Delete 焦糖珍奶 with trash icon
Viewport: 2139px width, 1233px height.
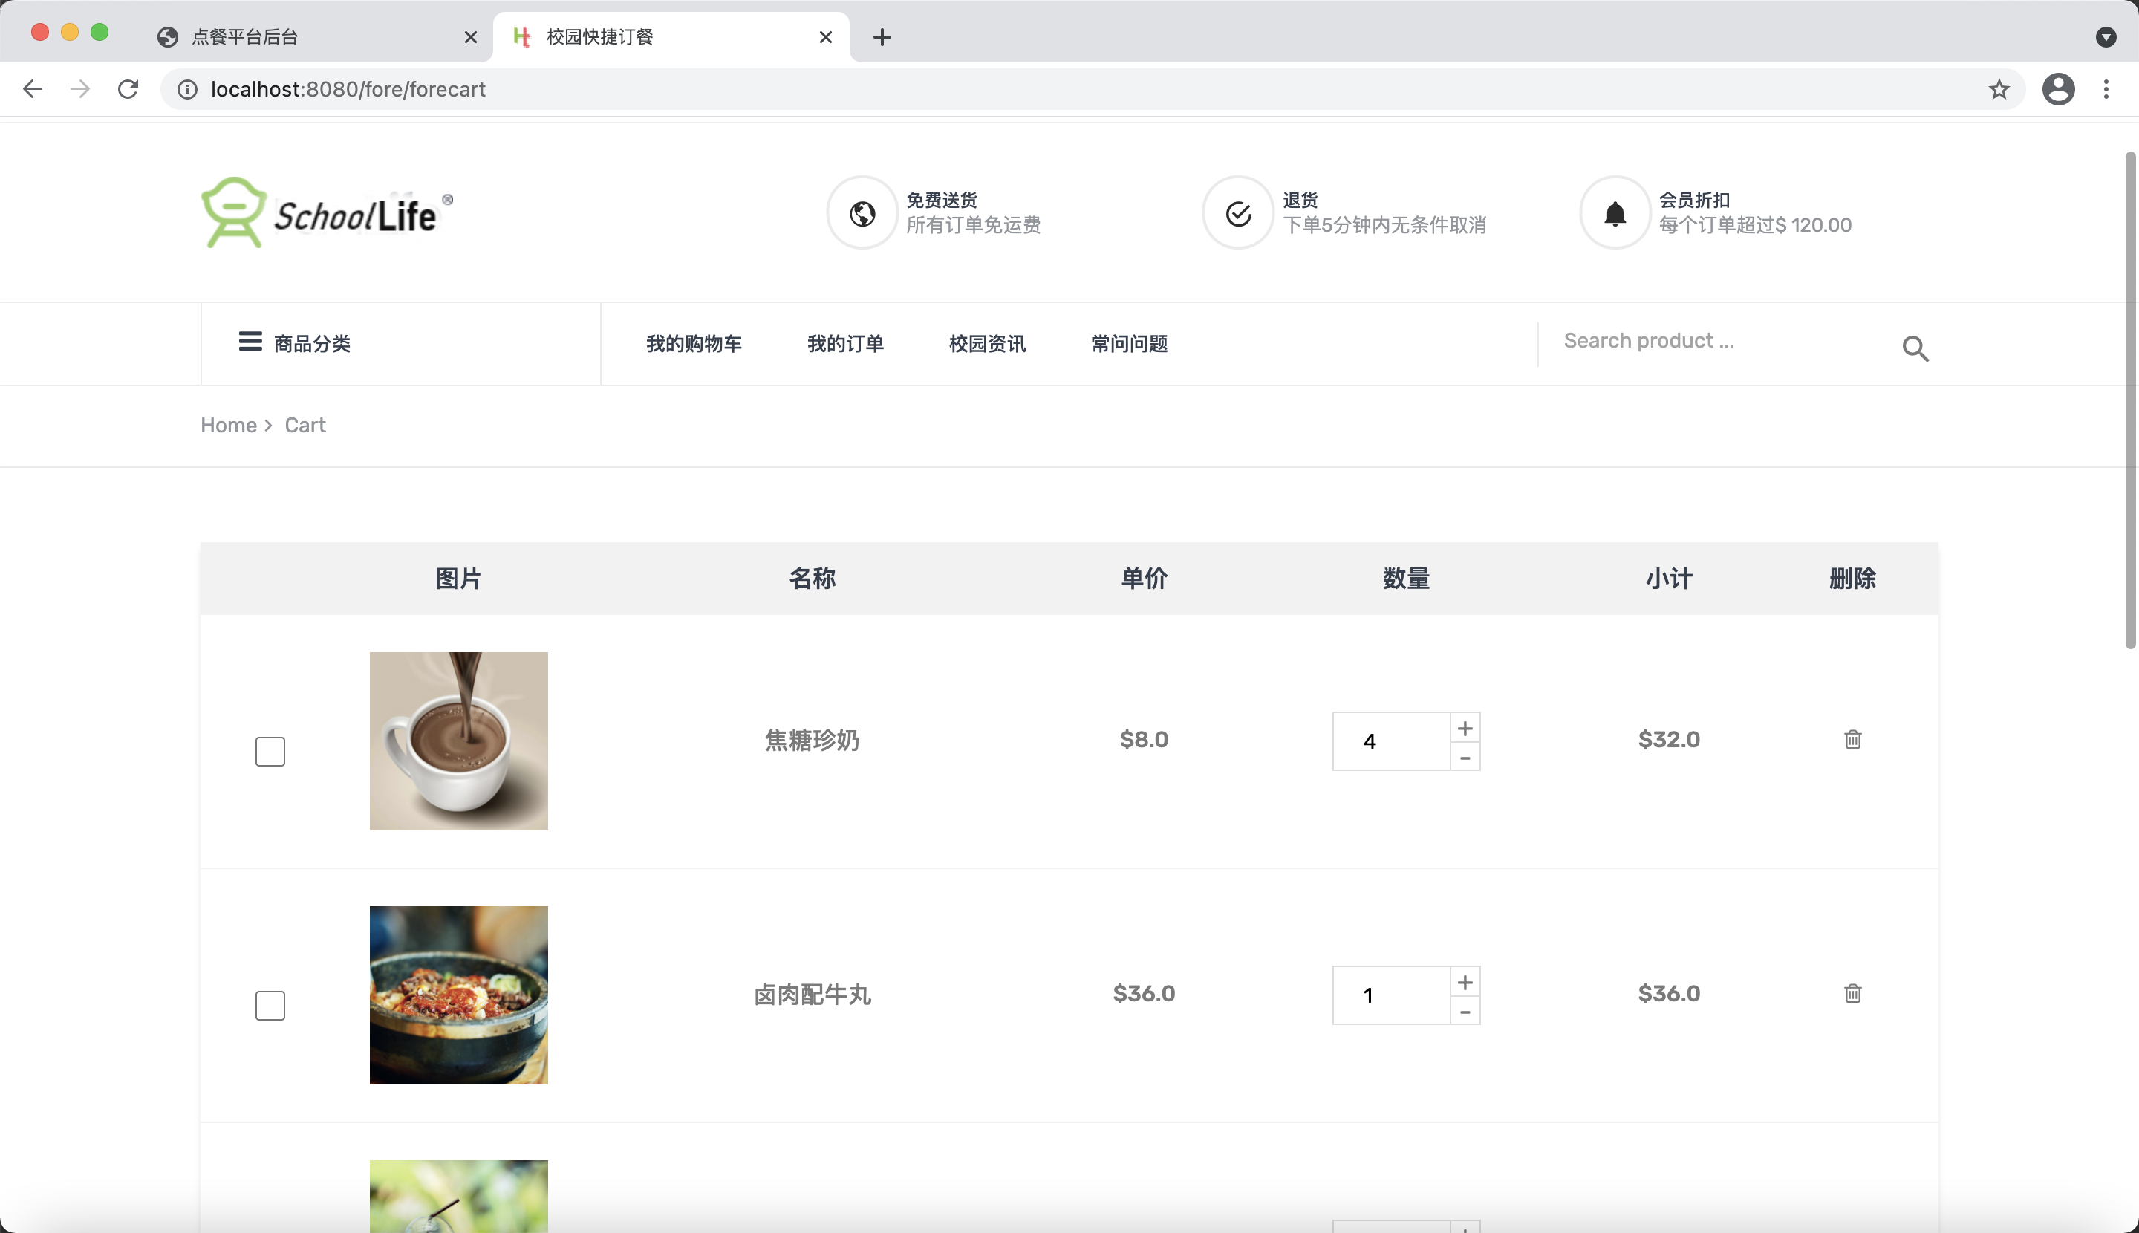[x=1852, y=739]
